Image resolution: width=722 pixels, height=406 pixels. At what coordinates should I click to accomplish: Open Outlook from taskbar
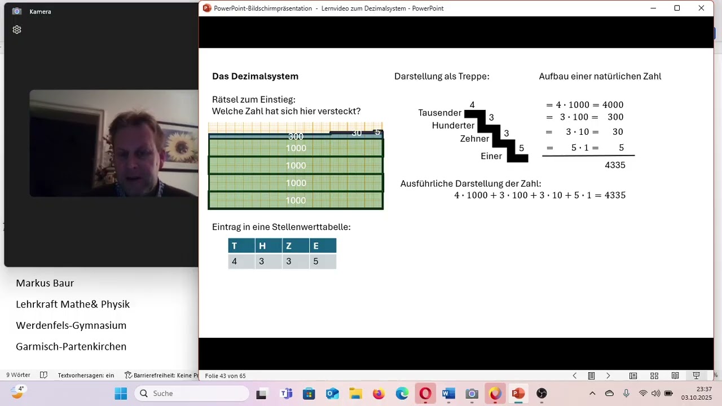tap(332, 394)
